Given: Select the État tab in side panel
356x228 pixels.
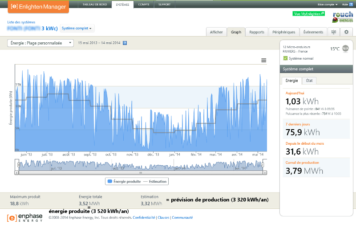Looking at the screenshot, I should 309,81.
